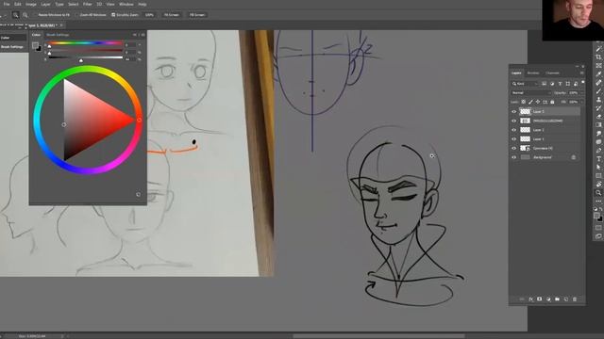Open the Edit Toolbar three-dots icon
Viewport: 604px width, 339px height.
click(x=598, y=201)
